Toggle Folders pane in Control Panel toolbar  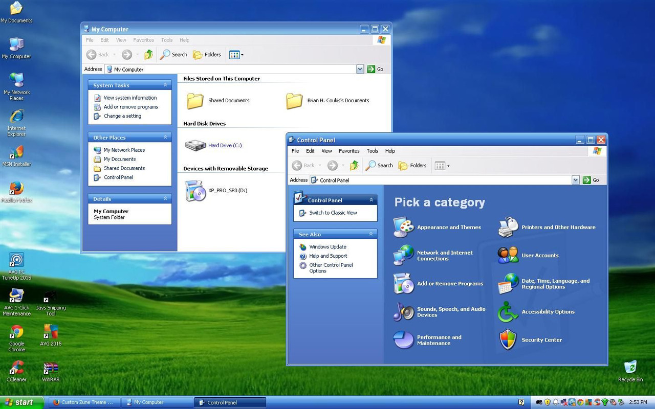coord(412,165)
